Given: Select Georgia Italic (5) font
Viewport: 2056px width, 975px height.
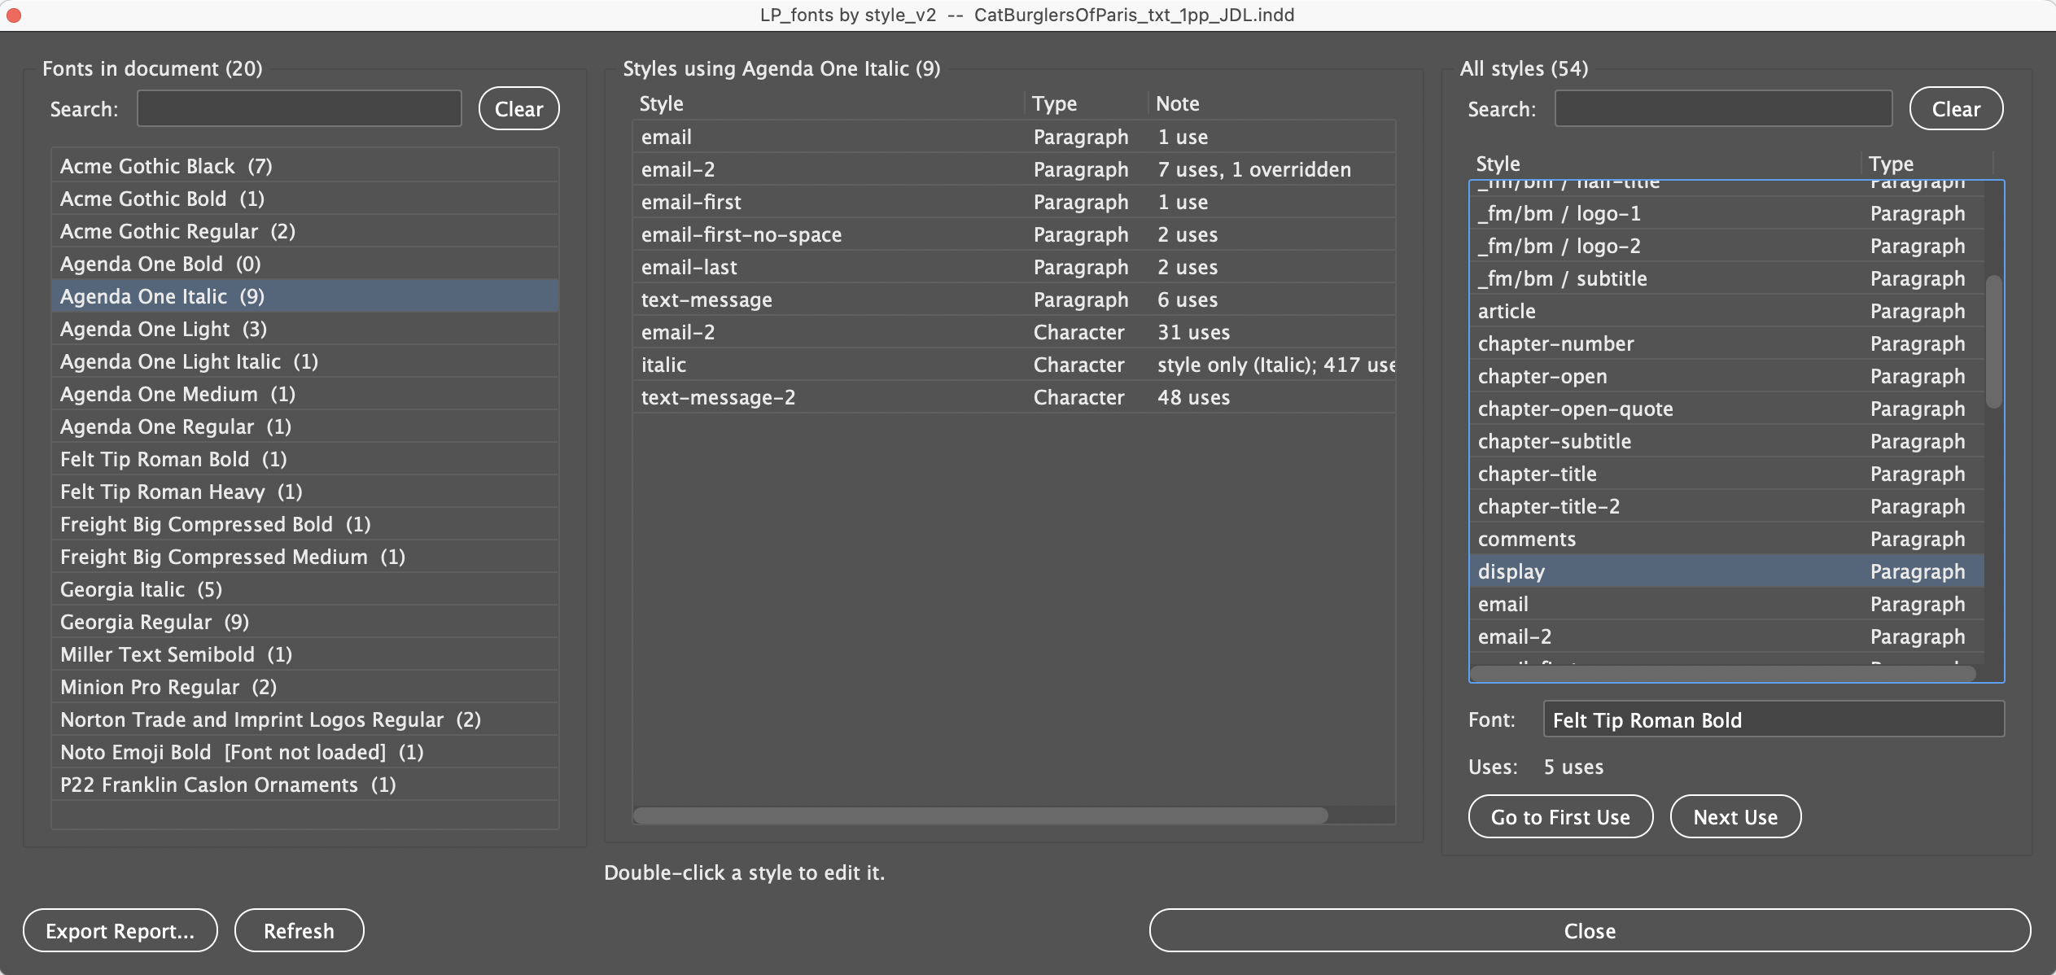Looking at the screenshot, I should 305,589.
